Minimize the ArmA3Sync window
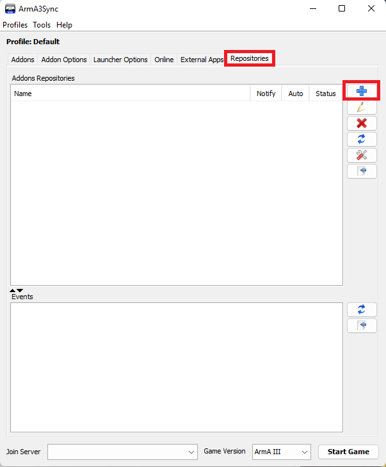This screenshot has width=386, height=467. tap(313, 8)
